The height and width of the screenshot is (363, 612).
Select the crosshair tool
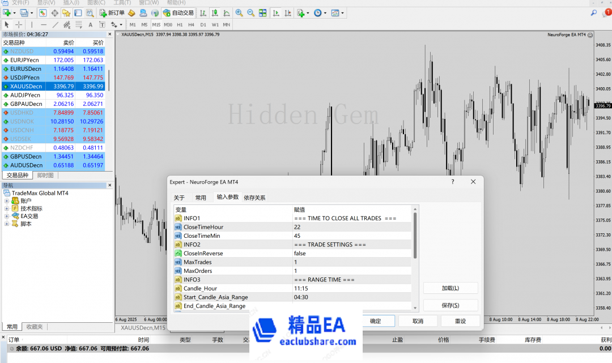19,25
